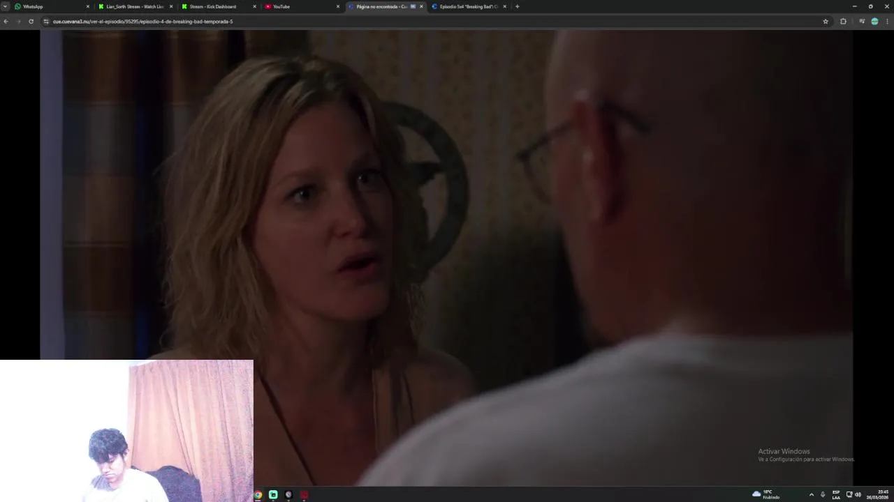Open the dark round taskbar app
894x502 pixels.
(x=288, y=494)
